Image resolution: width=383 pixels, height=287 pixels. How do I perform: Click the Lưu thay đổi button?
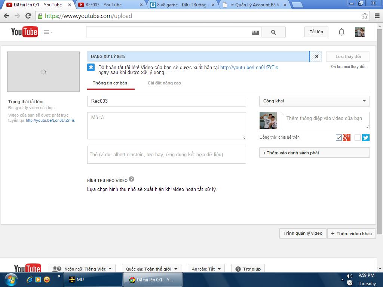pos(348,56)
